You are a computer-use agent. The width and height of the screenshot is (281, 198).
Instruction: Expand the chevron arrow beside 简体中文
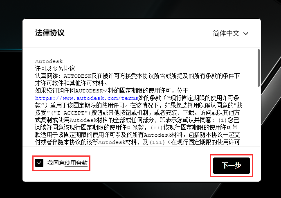click(246, 34)
